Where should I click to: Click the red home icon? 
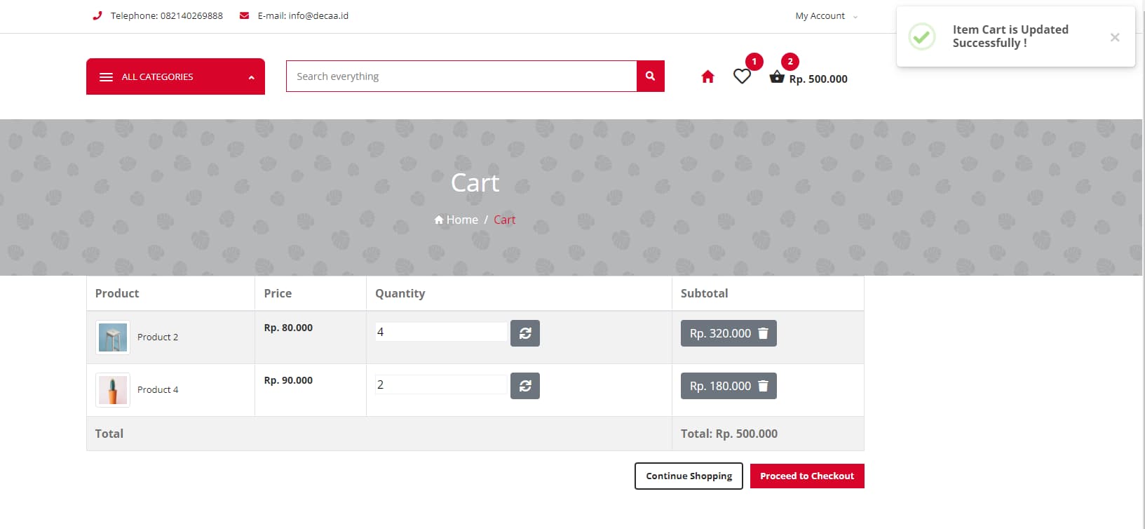click(707, 76)
